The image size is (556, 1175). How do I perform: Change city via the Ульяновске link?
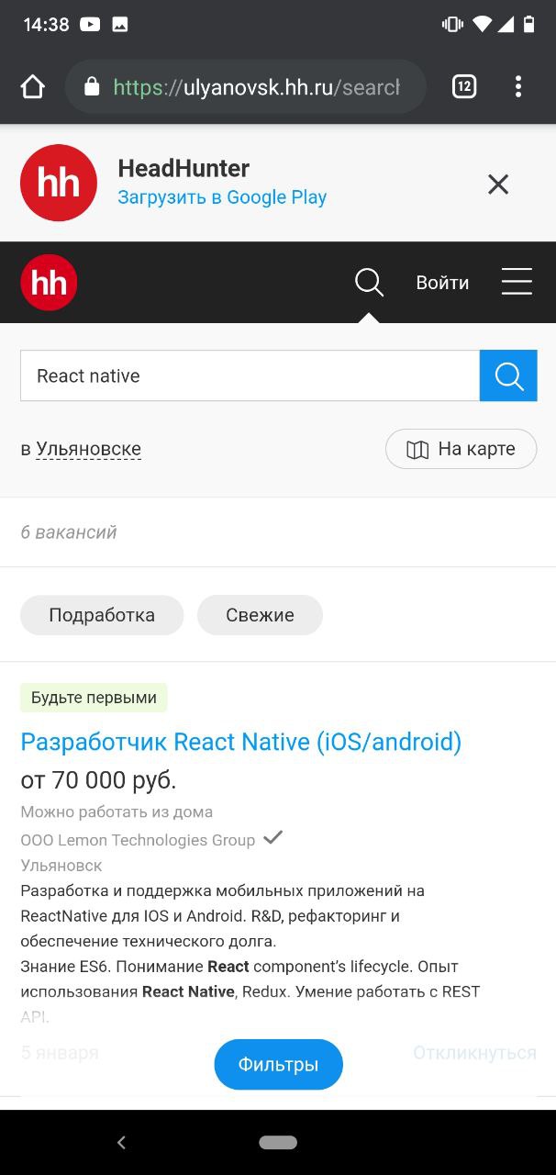88,449
